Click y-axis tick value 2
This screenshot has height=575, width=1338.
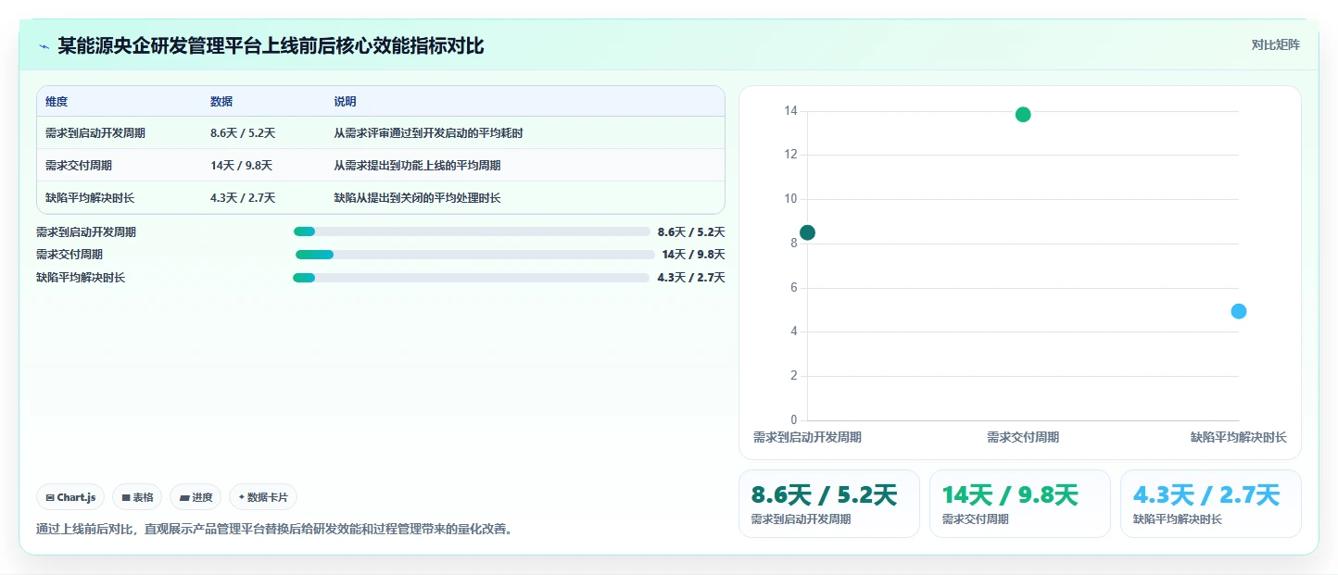[793, 376]
